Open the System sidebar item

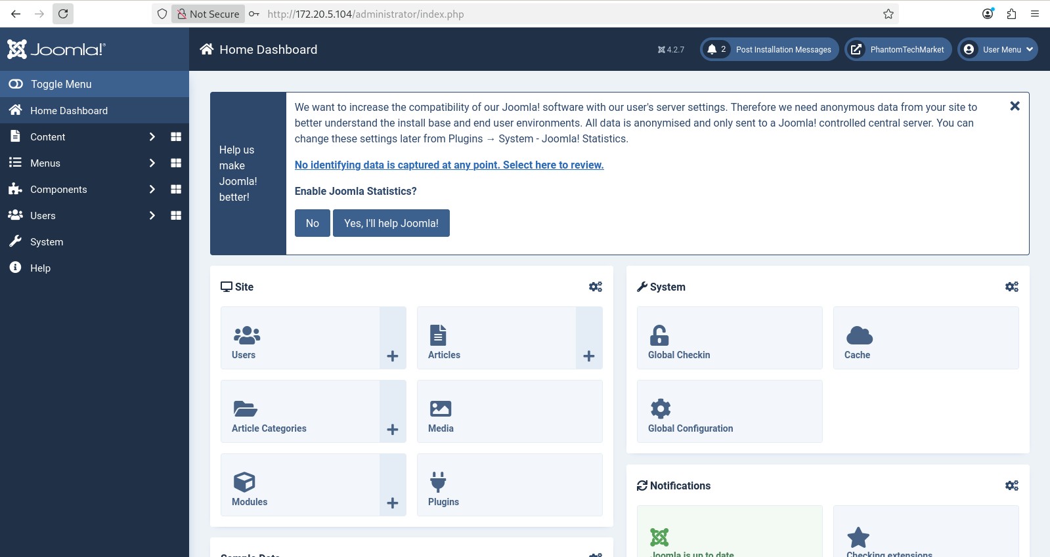pyautogui.click(x=95, y=241)
